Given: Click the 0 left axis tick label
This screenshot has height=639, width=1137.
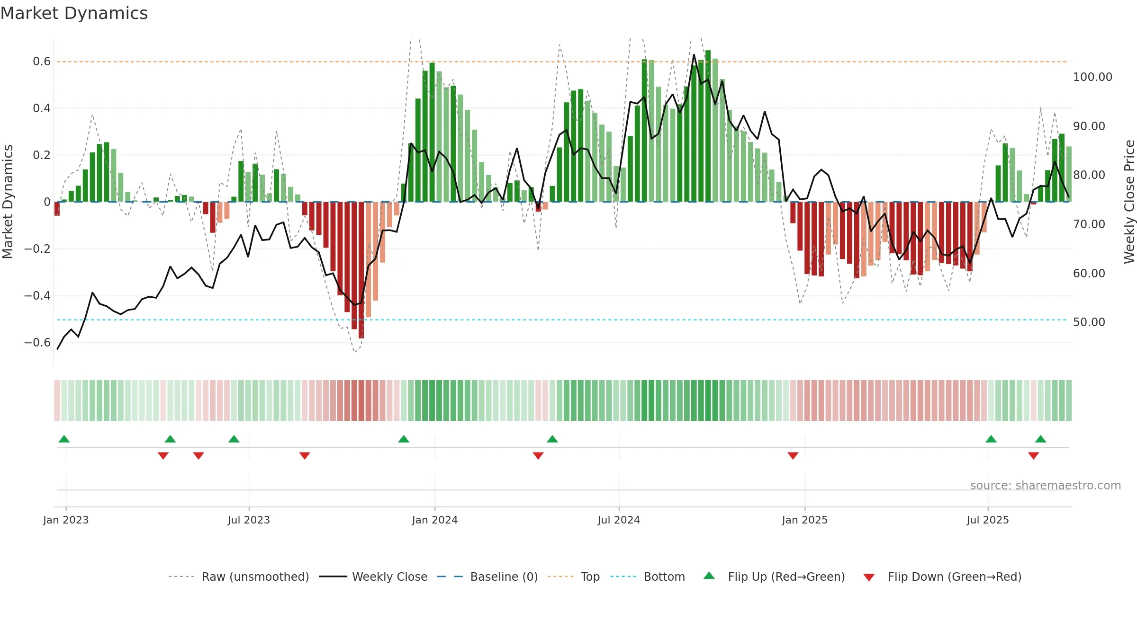Looking at the screenshot, I should tap(47, 202).
